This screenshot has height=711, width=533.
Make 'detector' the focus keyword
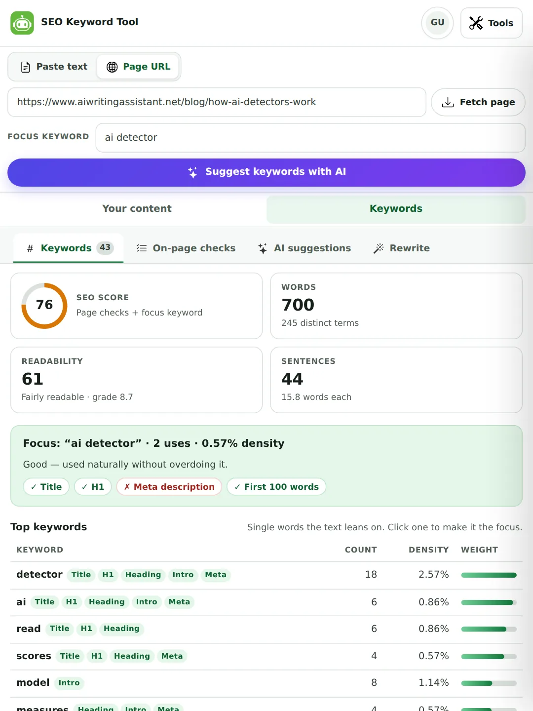click(x=39, y=575)
